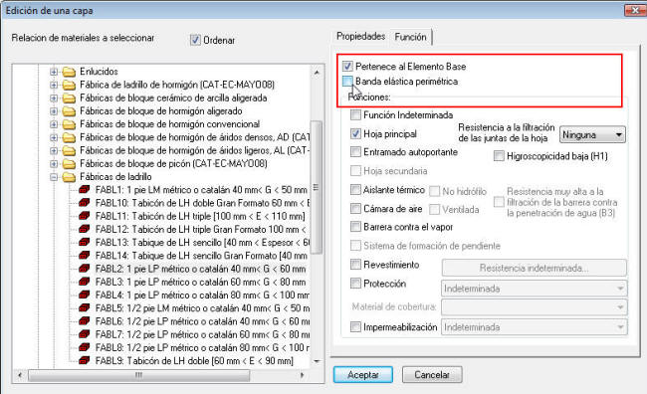Check the Protección checkbox
Screen dimensions: 647x394
[355, 284]
